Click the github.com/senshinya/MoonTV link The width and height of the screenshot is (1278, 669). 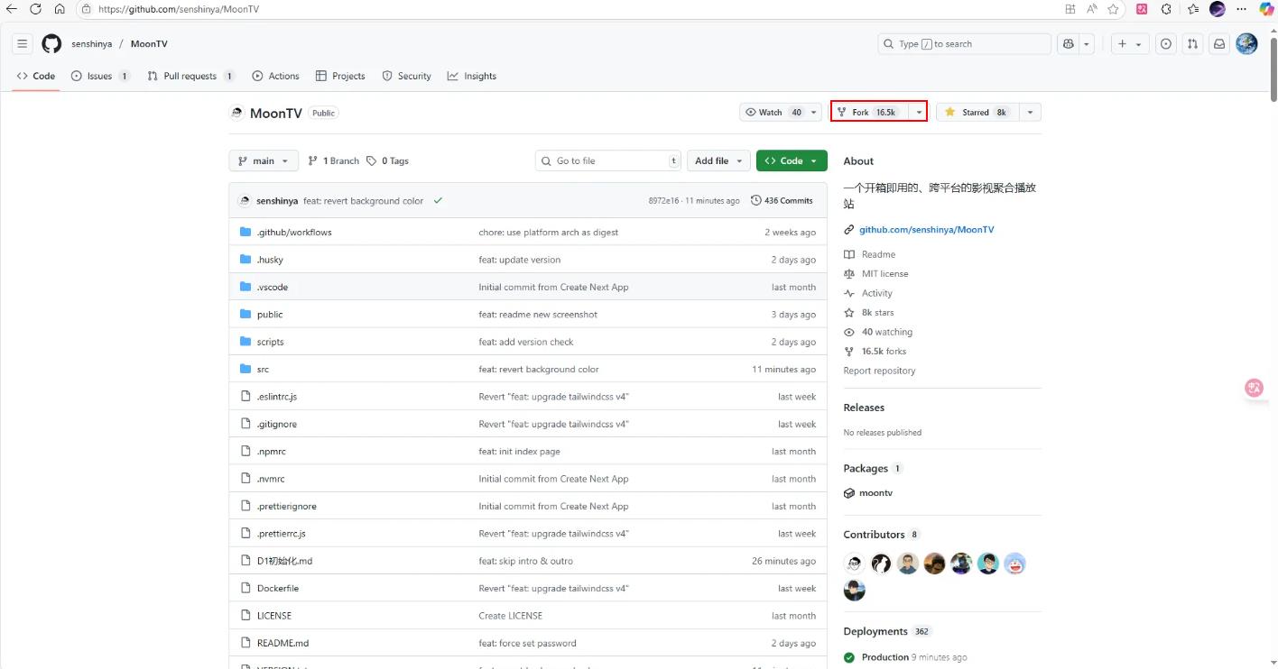coord(926,230)
